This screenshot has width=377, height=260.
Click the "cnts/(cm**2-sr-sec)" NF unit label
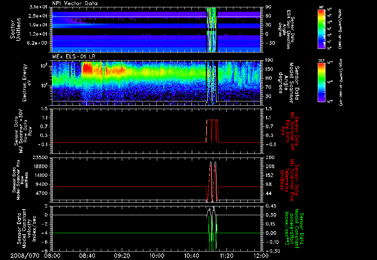click(x=340, y=29)
